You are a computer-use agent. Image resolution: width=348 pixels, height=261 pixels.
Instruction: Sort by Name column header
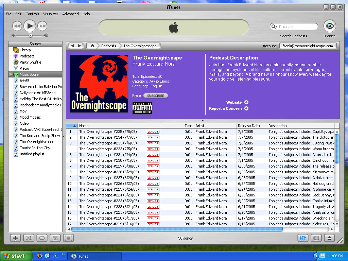coord(119,126)
